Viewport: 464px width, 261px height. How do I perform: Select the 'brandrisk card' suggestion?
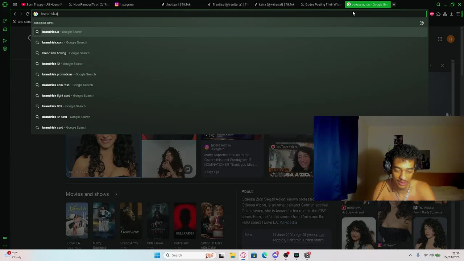tap(229, 128)
